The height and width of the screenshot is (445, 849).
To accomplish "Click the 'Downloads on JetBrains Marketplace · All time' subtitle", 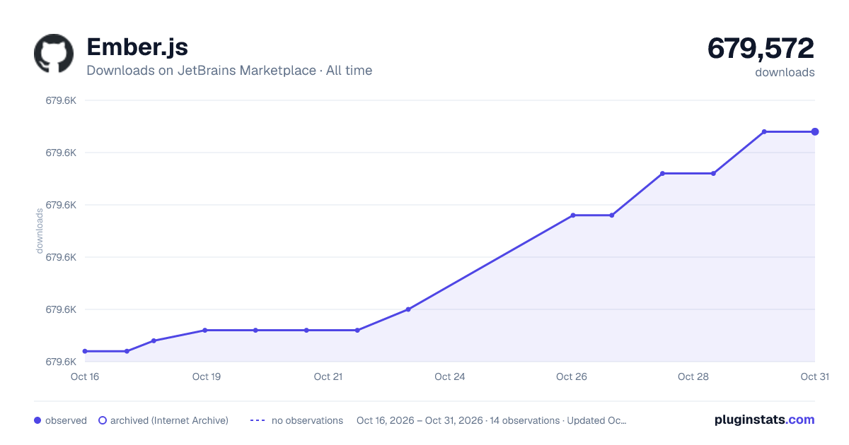I will [229, 71].
